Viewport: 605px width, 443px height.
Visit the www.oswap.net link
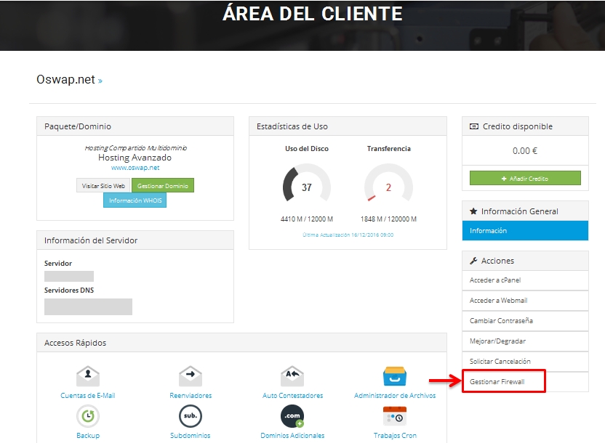click(135, 166)
